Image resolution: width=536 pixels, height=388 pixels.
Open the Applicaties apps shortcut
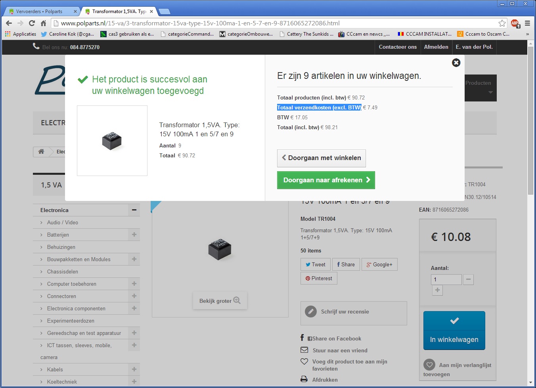tap(21, 34)
